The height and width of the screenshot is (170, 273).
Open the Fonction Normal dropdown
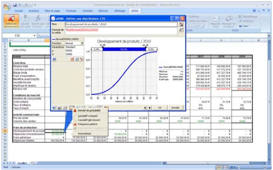(x=82, y=43)
